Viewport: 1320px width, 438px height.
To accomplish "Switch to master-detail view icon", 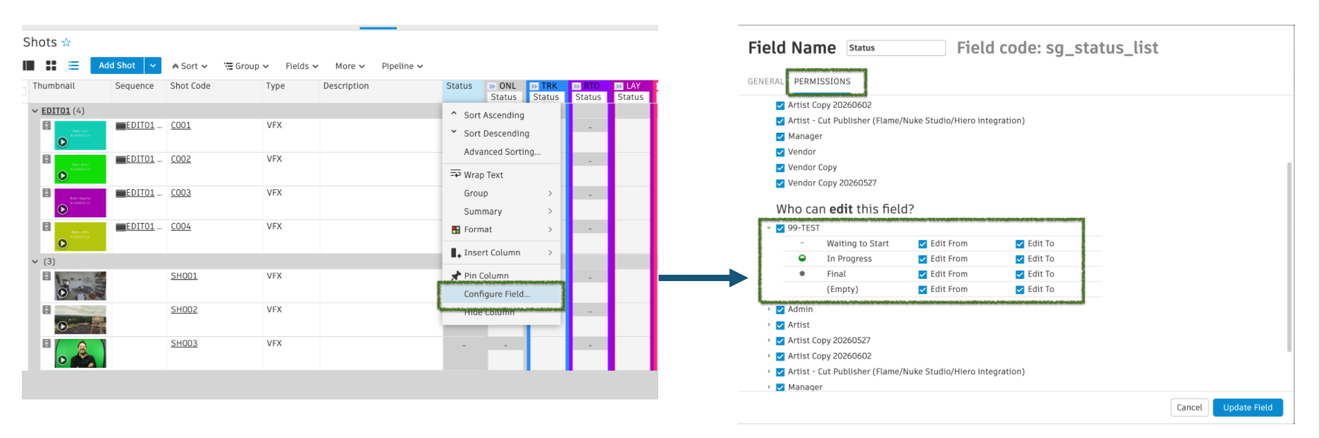I will 28,66.
